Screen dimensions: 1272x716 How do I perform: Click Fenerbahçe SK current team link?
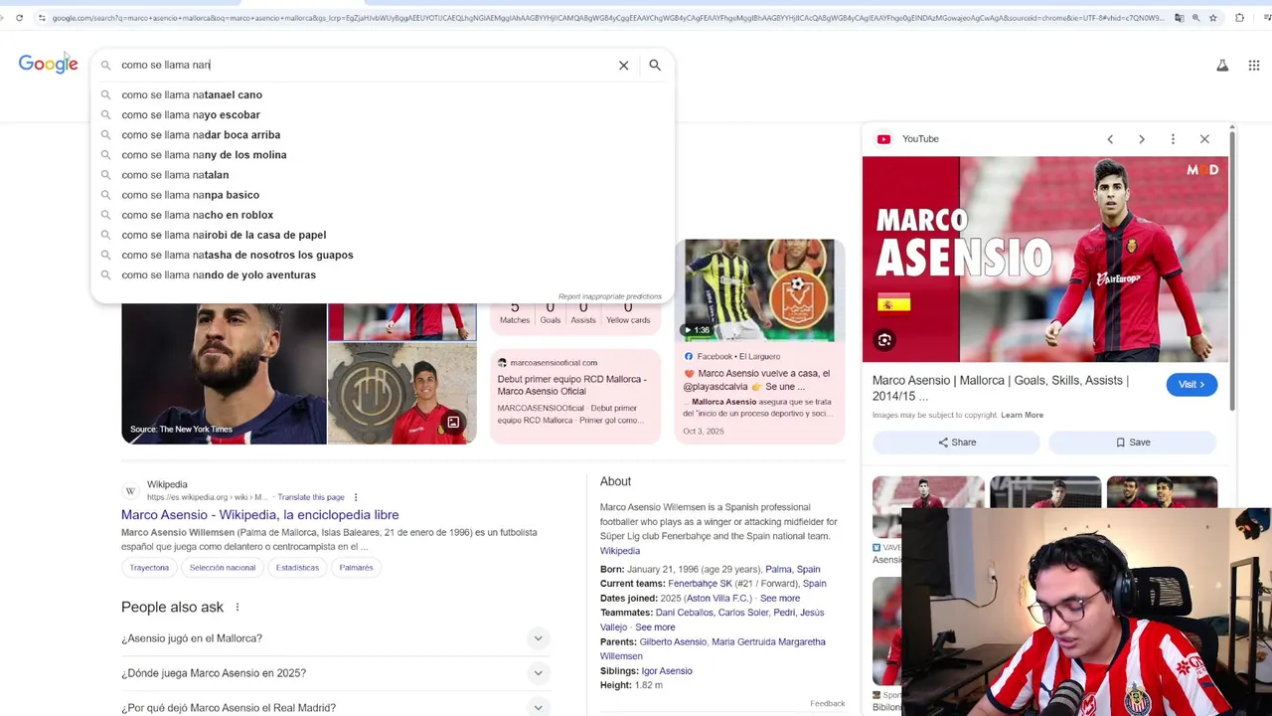pyautogui.click(x=700, y=584)
